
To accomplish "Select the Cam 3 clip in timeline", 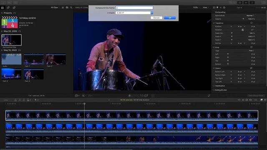I will coord(132,127).
